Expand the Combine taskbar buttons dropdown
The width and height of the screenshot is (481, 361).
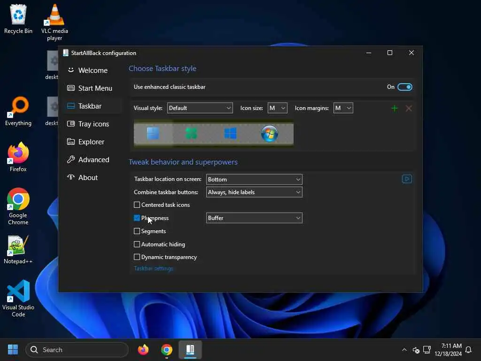point(254,192)
